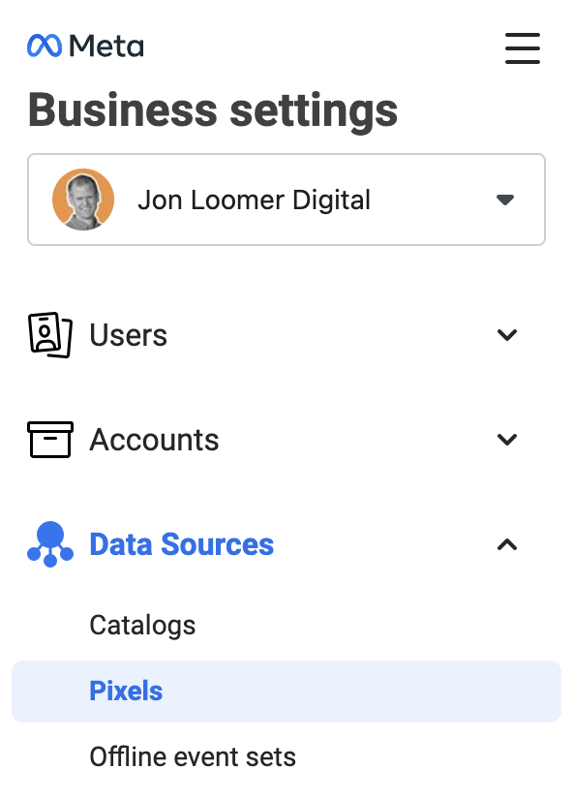The width and height of the screenshot is (573, 800).
Task: Click the Data Sources node icon
Action: pyautogui.click(x=50, y=544)
